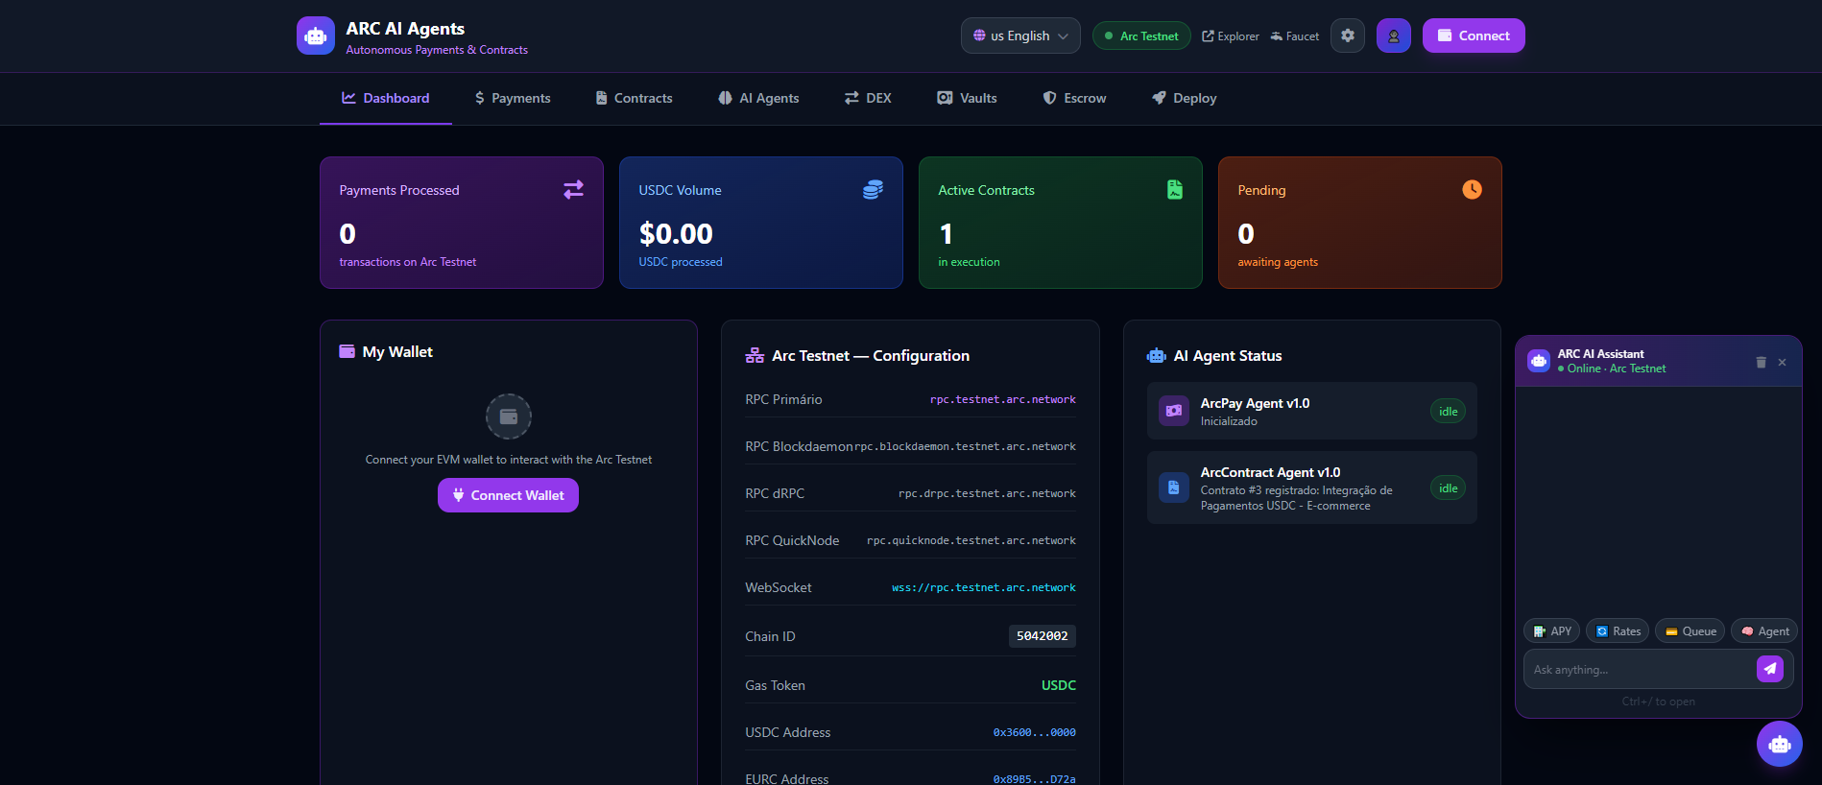Click the rpc.testnet.arc.network RPC Primário value

coord(1002,399)
